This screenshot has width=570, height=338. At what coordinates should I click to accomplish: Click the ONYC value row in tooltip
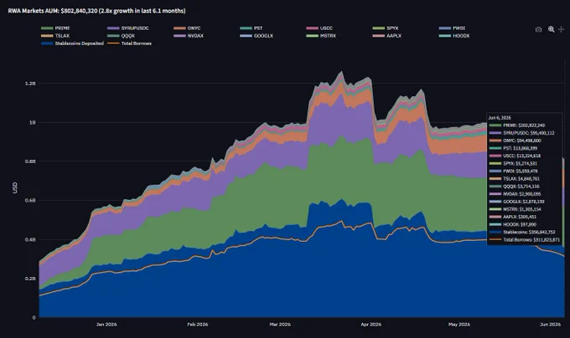click(516, 141)
